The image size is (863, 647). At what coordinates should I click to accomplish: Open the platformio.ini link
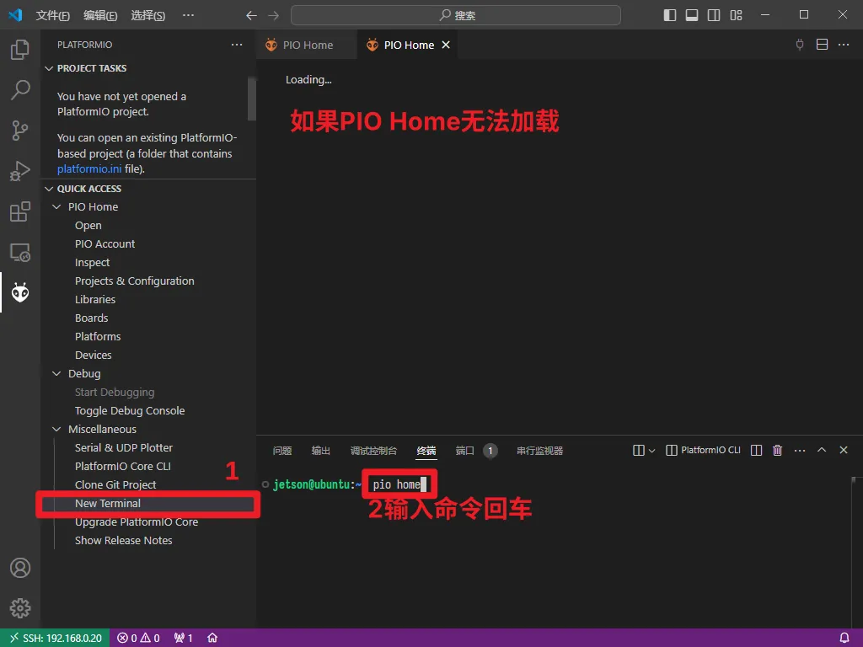pos(89,168)
